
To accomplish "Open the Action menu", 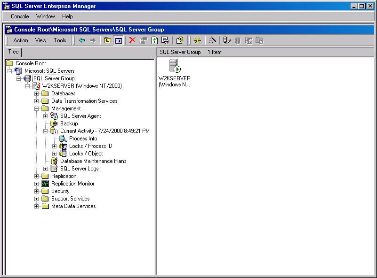I will pyautogui.click(x=21, y=40).
